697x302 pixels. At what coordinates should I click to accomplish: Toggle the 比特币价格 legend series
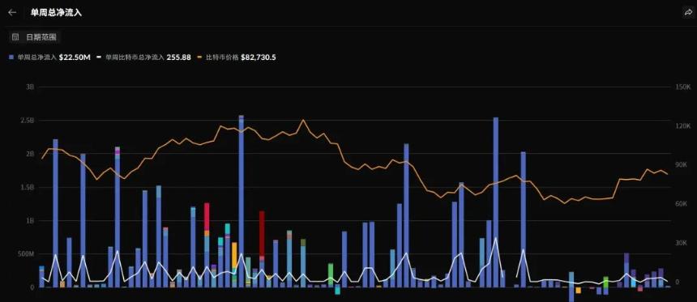(236, 57)
